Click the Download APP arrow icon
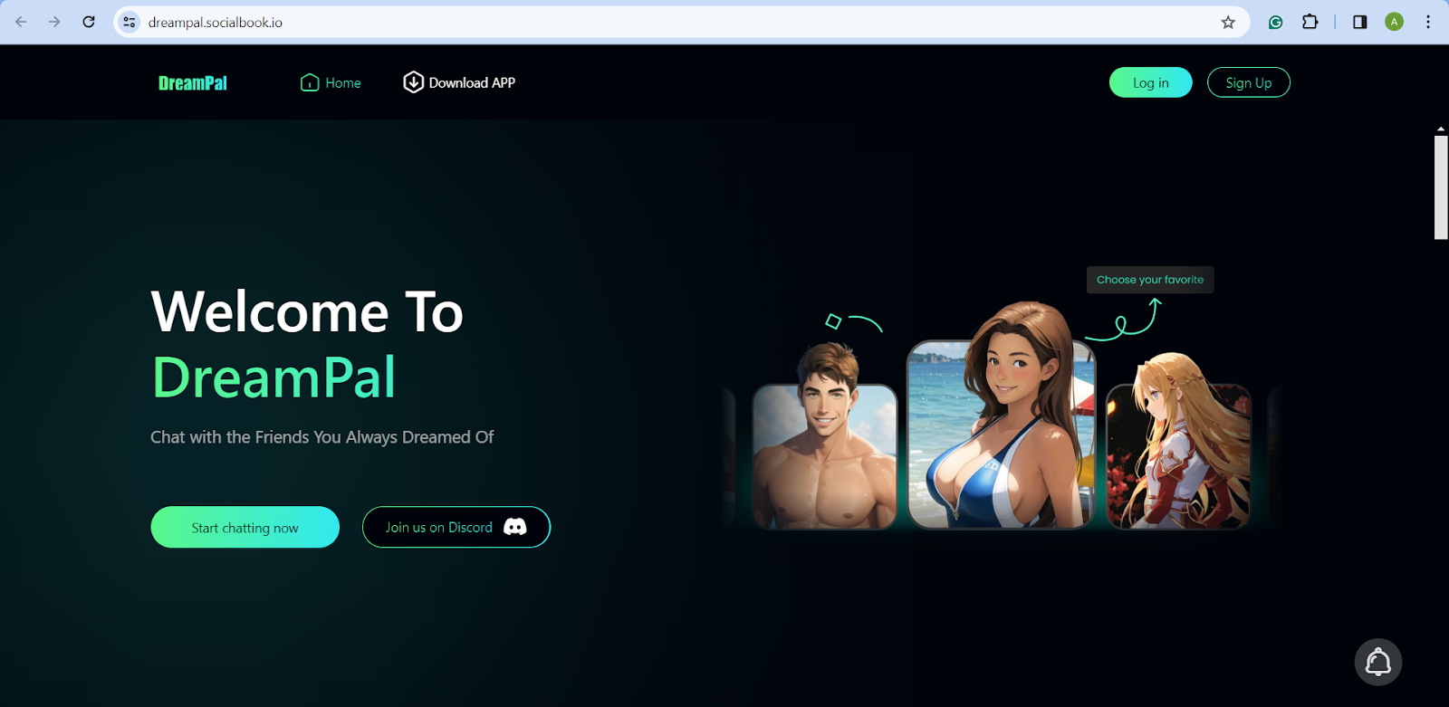Screen dimensions: 1449x707 [x=413, y=82]
